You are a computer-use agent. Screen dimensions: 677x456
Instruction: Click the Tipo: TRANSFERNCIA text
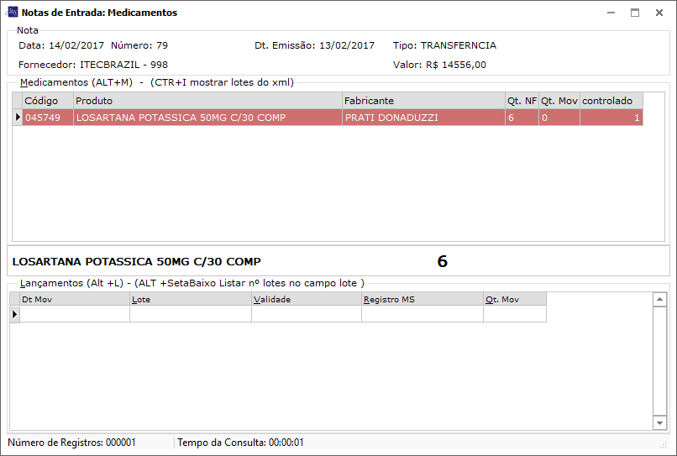pyautogui.click(x=444, y=45)
